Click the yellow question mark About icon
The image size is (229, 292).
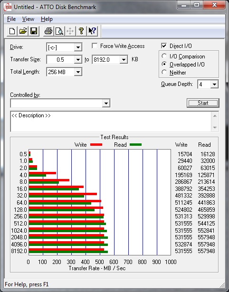(x=81, y=31)
